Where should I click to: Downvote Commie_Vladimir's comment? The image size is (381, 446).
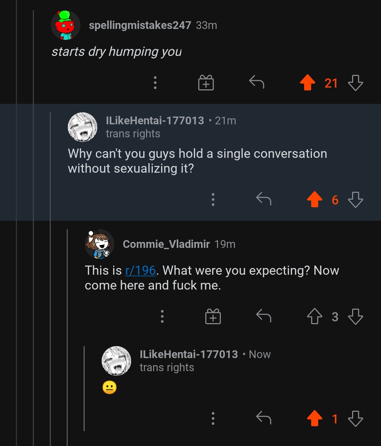click(355, 316)
